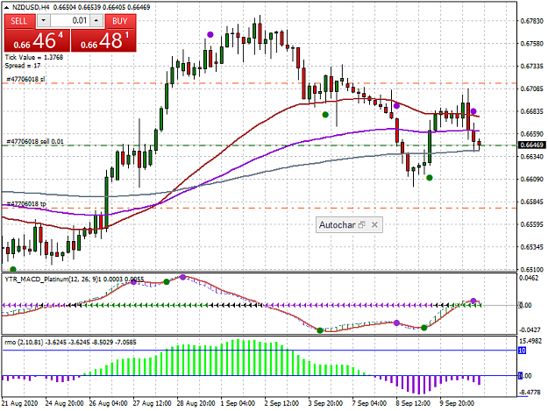This screenshot has height=411, width=548.
Task: Close the Autochart floating panel
Action: coord(374,224)
